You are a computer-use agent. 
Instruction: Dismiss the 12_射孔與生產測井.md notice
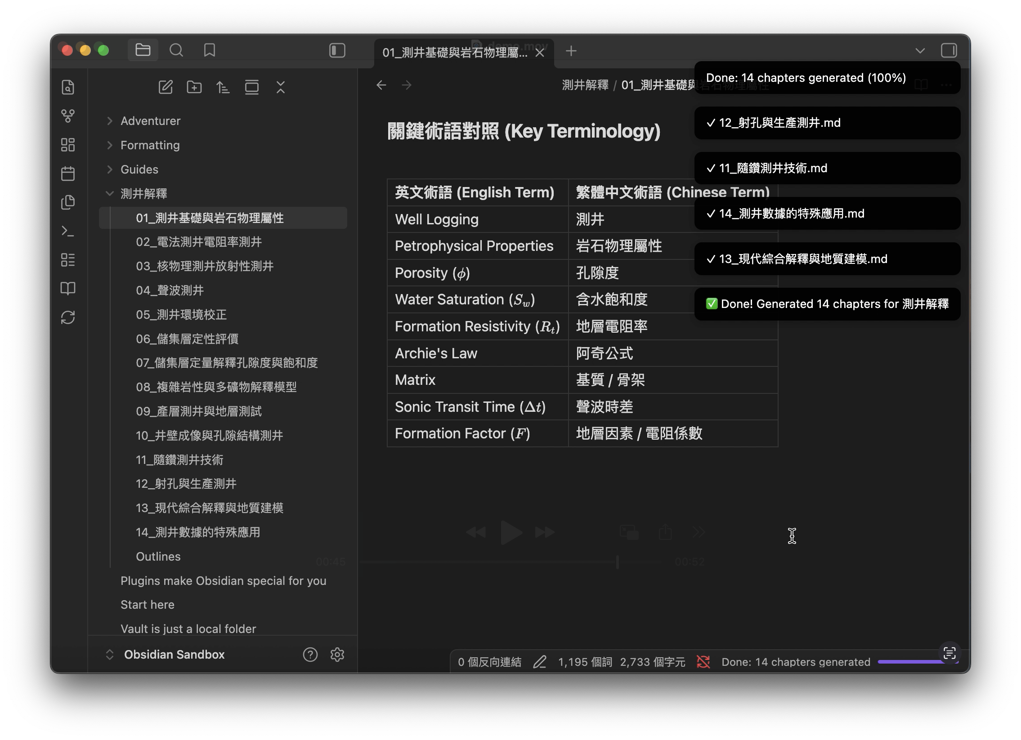pyautogui.click(x=827, y=123)
